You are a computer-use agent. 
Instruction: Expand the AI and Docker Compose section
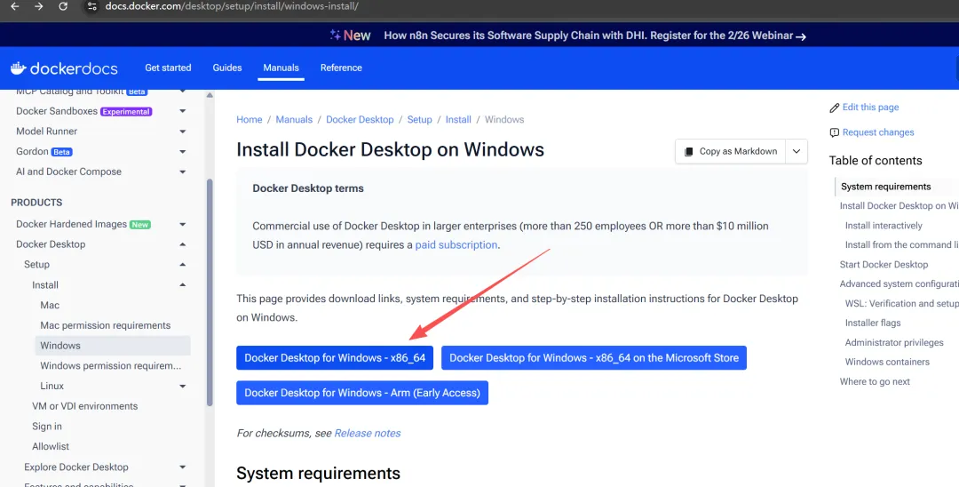coord(182,172)
